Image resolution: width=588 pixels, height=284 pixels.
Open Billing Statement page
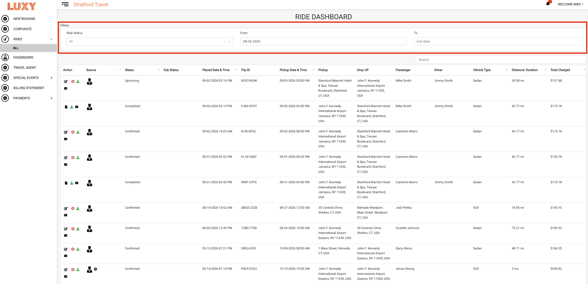click(x=29, y=88)
